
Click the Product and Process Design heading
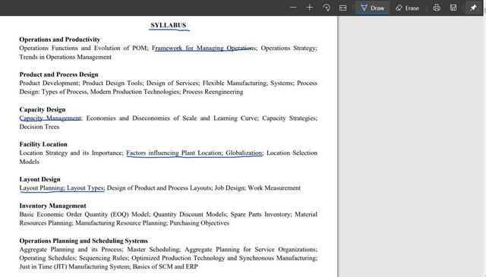tap(59, 74)
